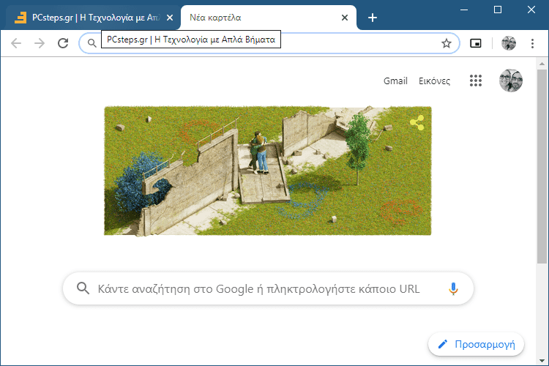549x366 pixels.
Task: Bookmark this page with the star icon
Action: [x=446, y=43]
